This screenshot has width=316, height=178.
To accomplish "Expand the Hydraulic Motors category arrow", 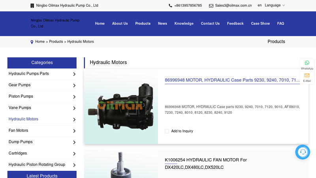I will [x=74, y=119].
